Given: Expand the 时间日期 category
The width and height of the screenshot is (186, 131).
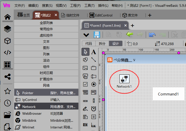Looking at the screenshot, I should coord(46,73).
